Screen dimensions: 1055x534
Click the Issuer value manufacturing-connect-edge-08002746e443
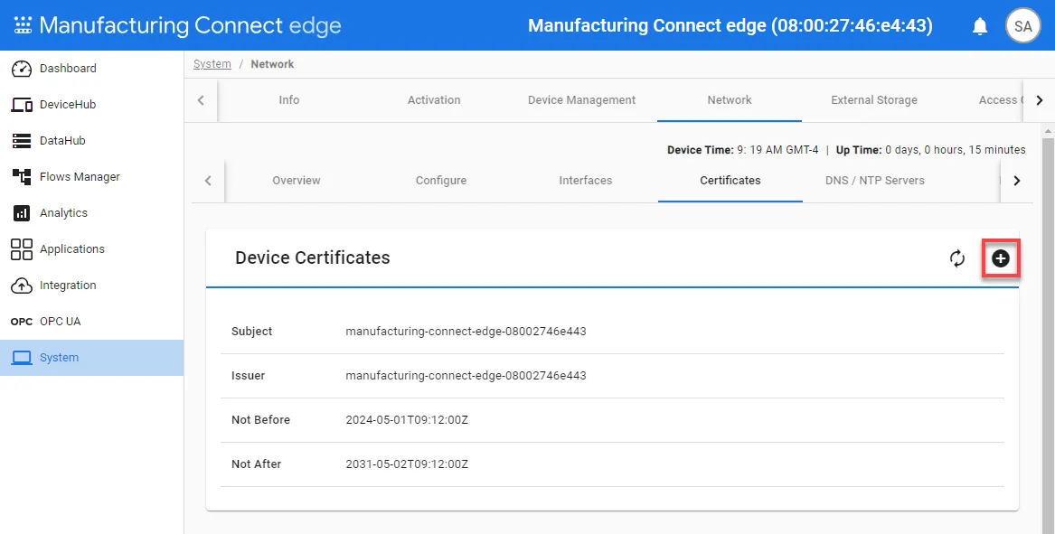click(466, 376)
